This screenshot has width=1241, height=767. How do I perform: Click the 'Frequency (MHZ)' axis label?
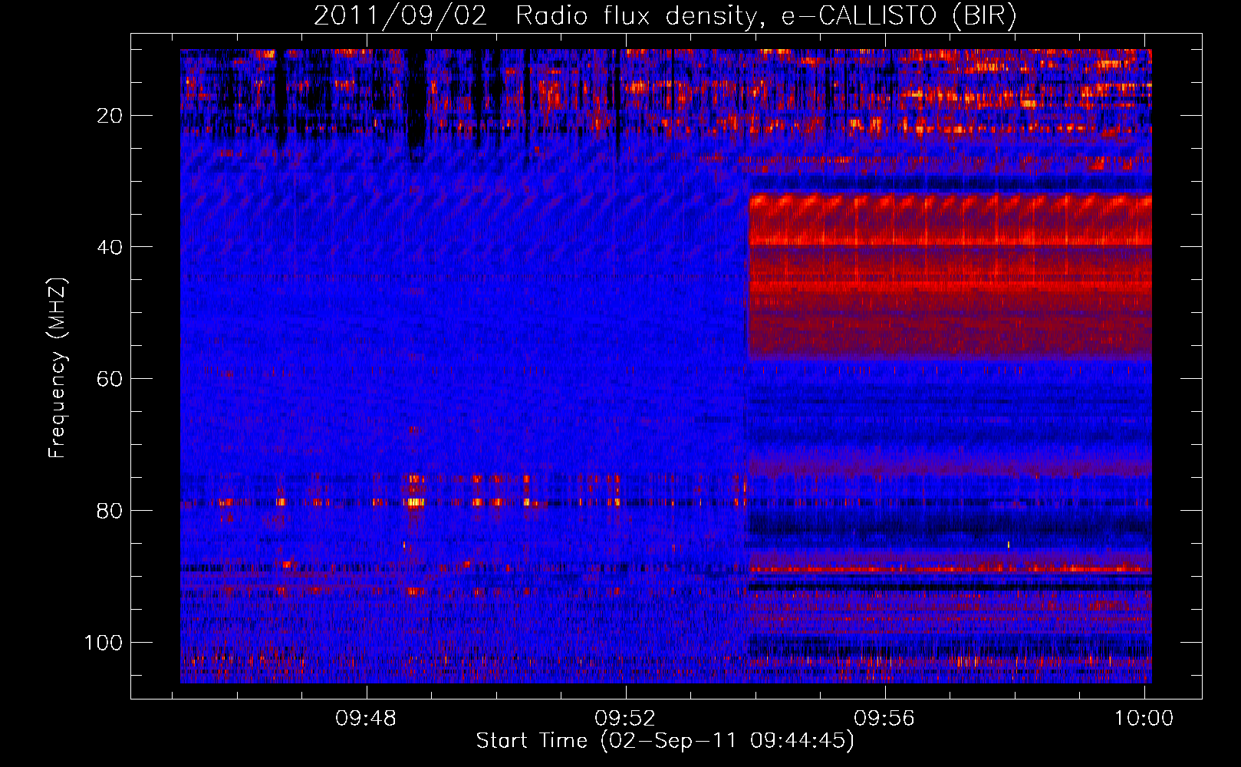[58, 367]
